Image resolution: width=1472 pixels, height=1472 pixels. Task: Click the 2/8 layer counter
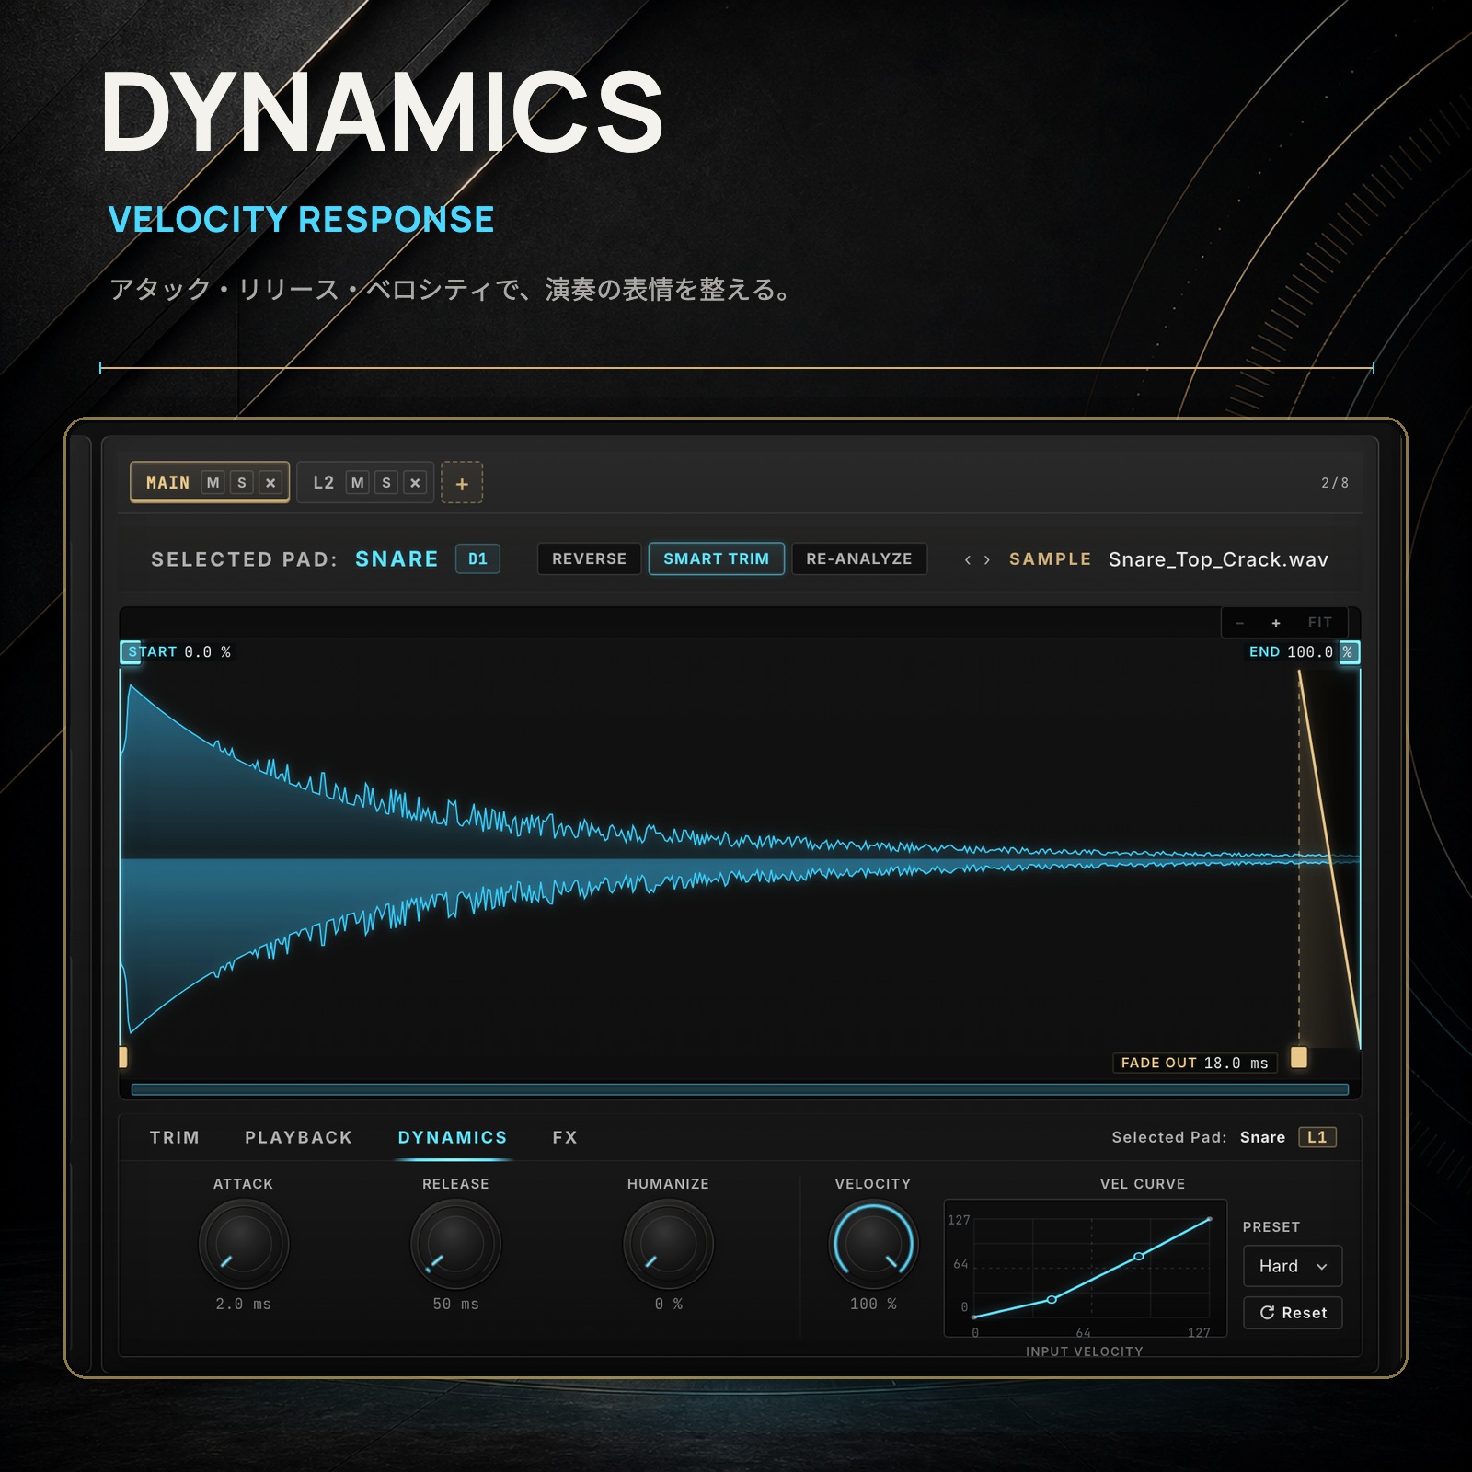1335,483
